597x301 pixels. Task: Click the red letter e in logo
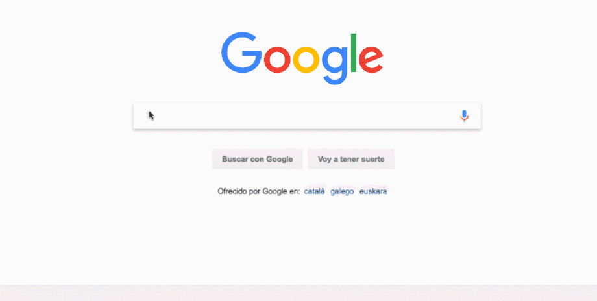pyautogui.click(x=371, y=60)
